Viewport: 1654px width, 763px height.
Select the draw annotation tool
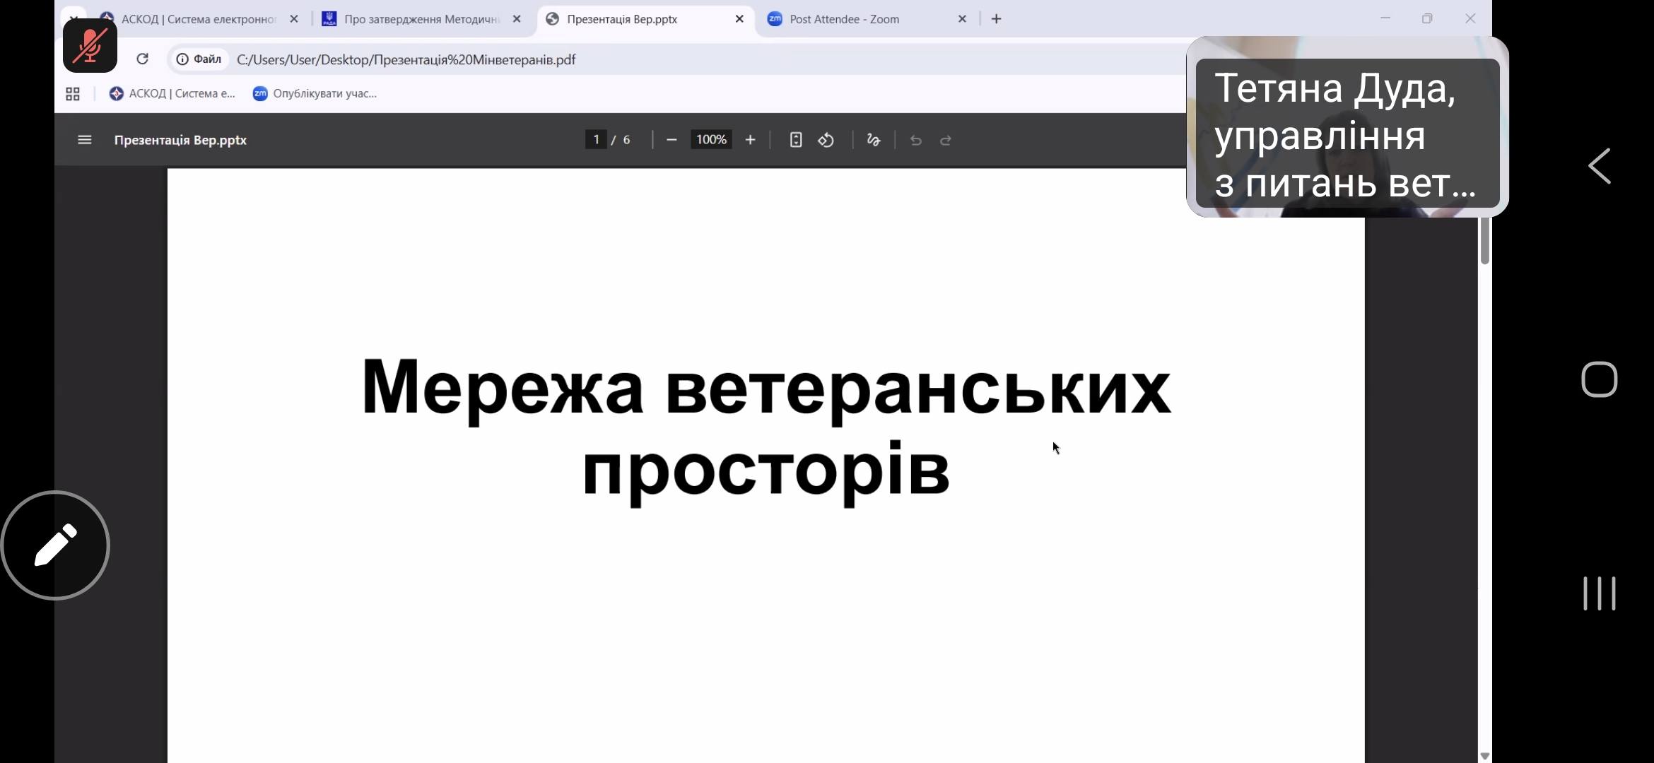[874, 140]
